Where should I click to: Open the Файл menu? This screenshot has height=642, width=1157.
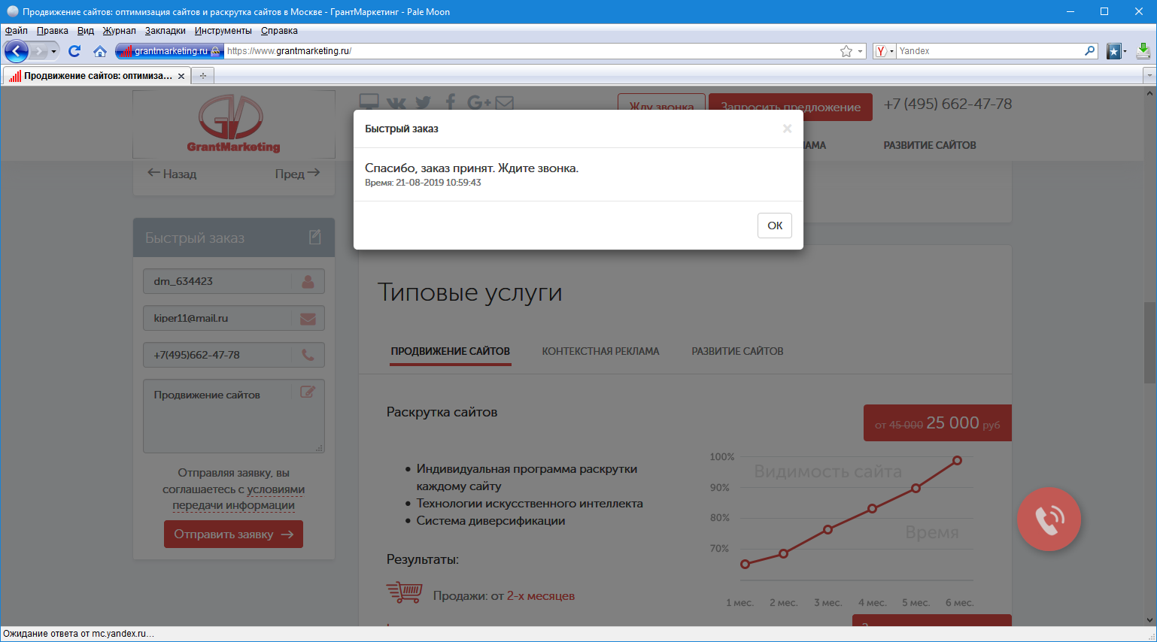tap(17, 31)
